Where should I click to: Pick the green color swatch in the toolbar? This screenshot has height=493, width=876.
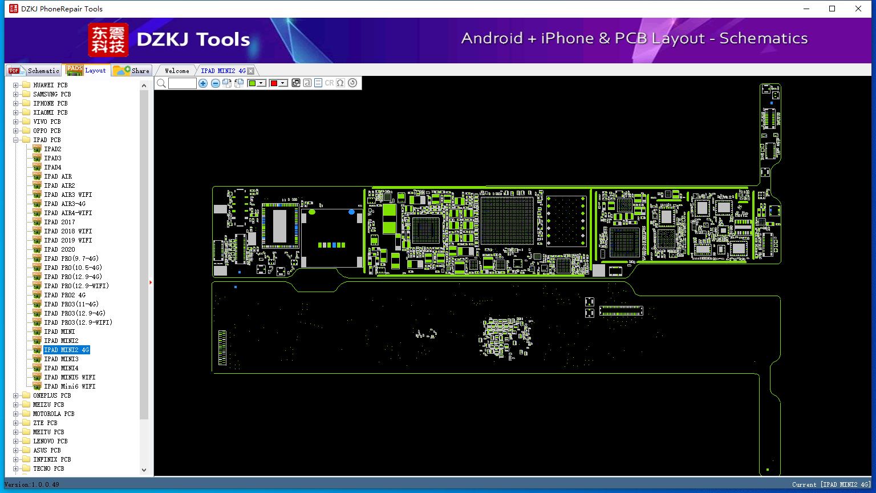252,83
